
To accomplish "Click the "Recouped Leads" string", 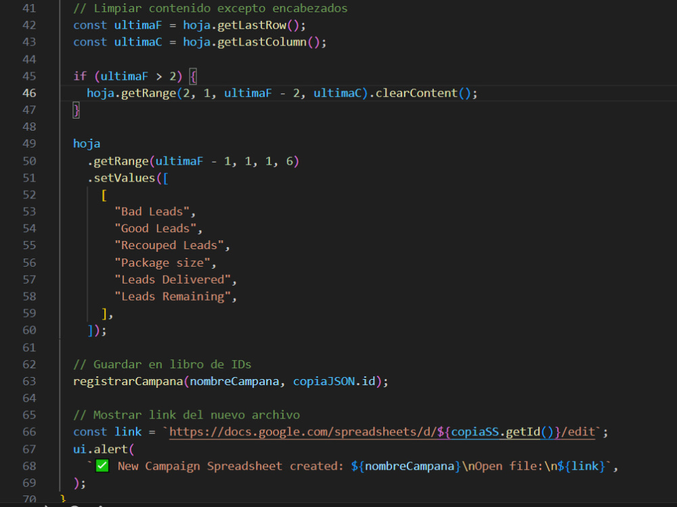I will coord(169,245).
